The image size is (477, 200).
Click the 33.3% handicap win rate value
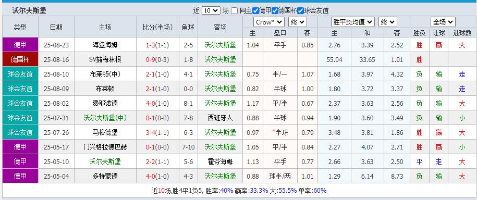coord(259,191)
